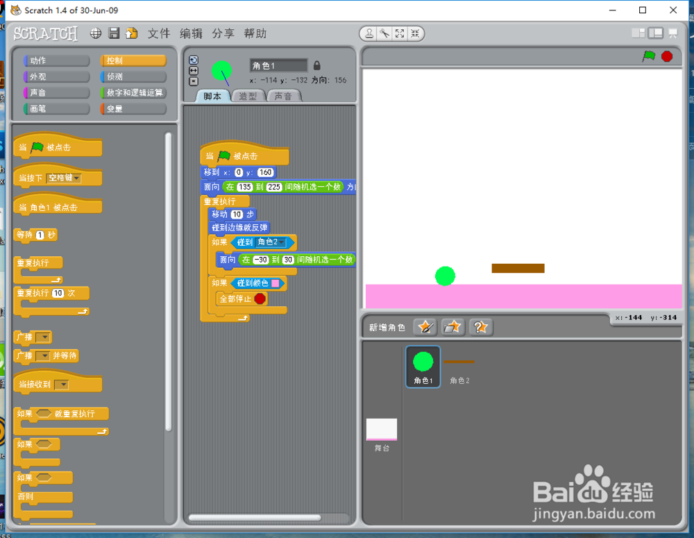Select the 侦测 block category

[133, 76]
